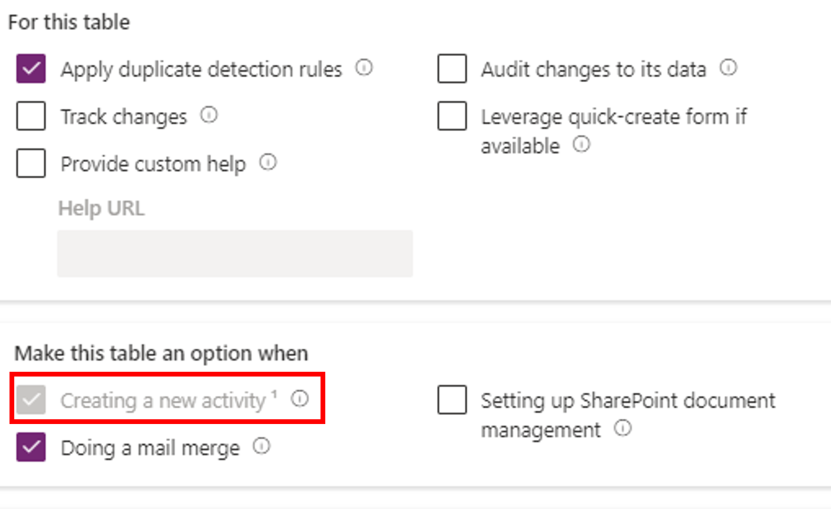Click info icon beside Audit changes to its data

pos(728,68)
